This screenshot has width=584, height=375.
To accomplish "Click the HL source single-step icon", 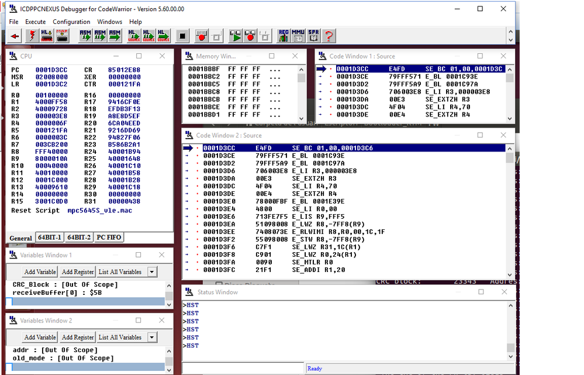I will [x=134, y=36].
